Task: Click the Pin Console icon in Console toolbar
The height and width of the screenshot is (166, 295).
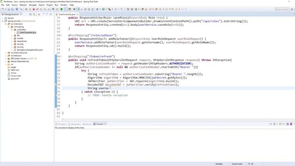Action: (271, 124)
